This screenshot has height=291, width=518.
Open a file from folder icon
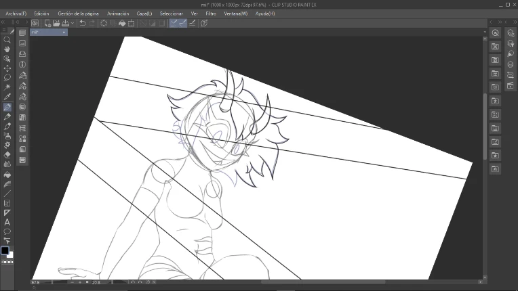tap(56, 23)
